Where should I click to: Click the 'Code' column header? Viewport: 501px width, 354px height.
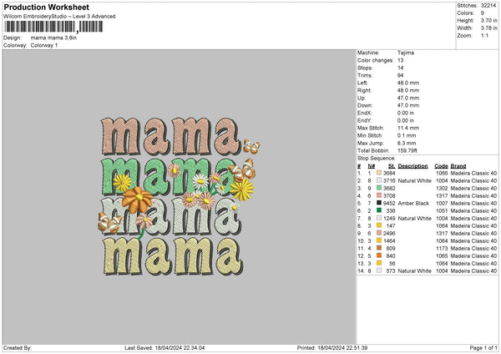coord(441,166)
